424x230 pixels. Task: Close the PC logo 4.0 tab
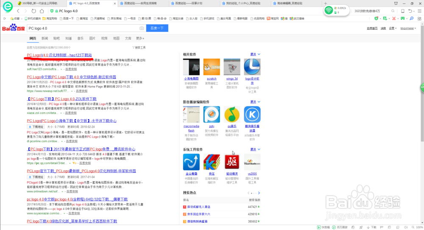point(114,3)
